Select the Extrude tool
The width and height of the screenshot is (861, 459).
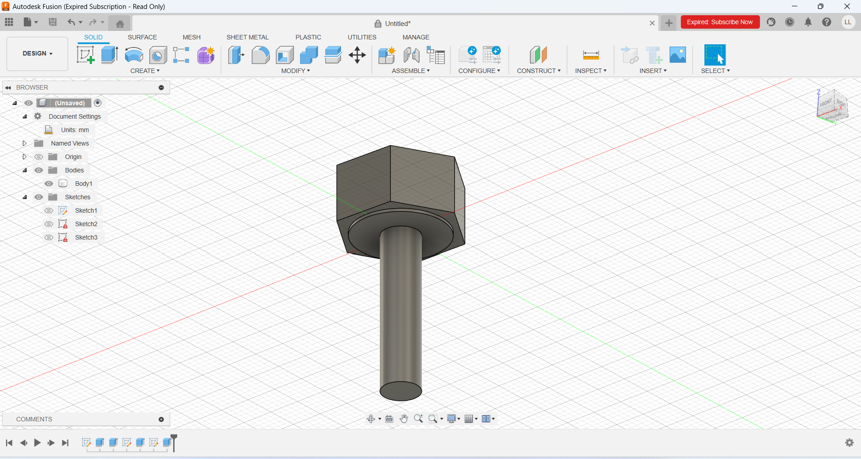point(109,55)
